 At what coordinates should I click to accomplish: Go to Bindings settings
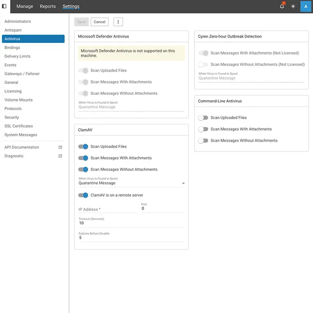pos(33,47)
